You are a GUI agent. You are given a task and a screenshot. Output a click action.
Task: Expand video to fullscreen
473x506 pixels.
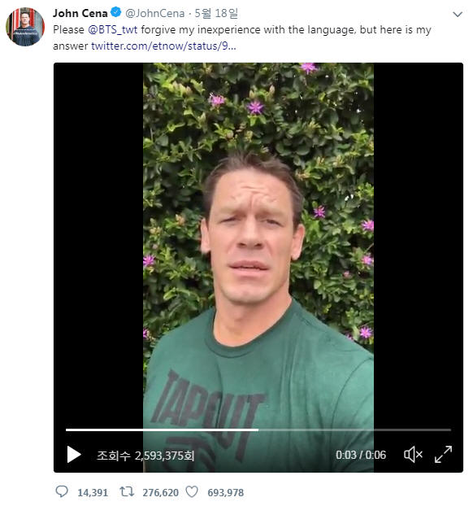click(x=444, y=455)
